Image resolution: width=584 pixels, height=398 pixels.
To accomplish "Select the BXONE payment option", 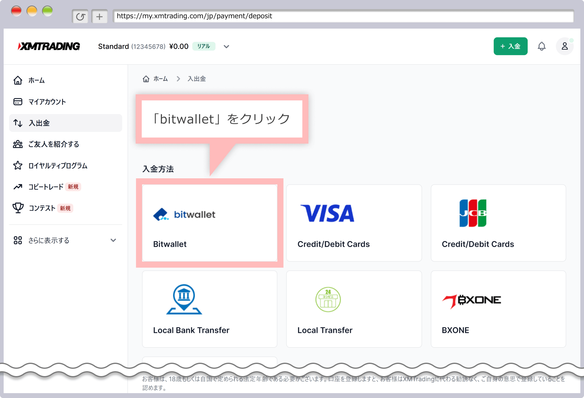I will [498, 309].
